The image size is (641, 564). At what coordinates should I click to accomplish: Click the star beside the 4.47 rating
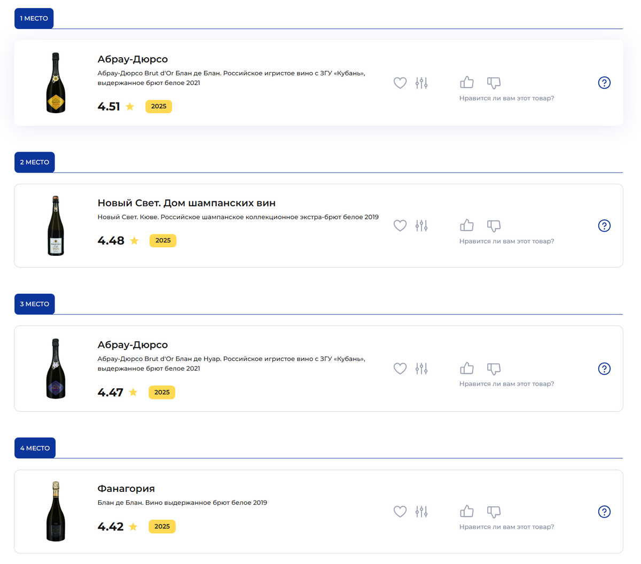[133, 393]
